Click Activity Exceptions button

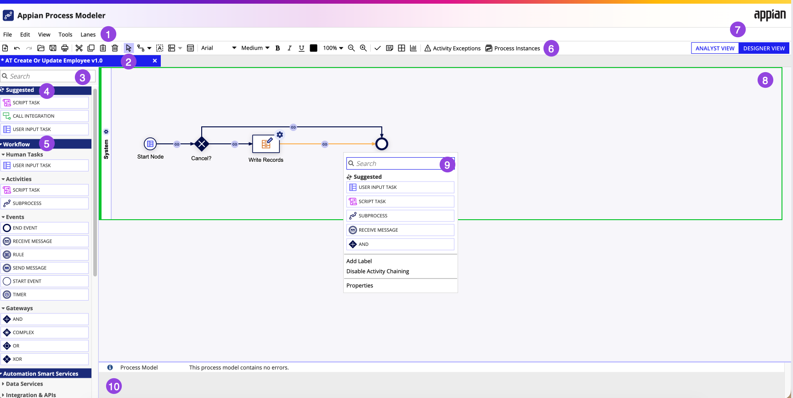point(452,48)
